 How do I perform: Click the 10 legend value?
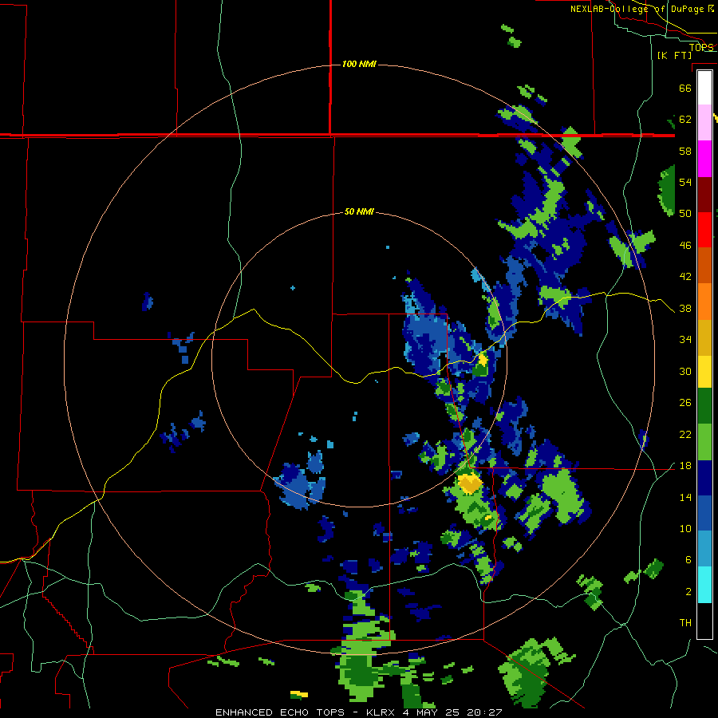point(685,528)
